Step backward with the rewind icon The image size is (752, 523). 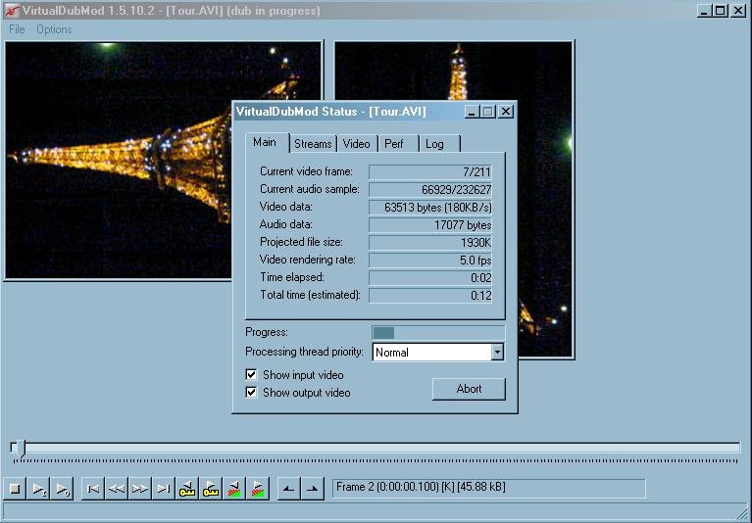(117, 489)
